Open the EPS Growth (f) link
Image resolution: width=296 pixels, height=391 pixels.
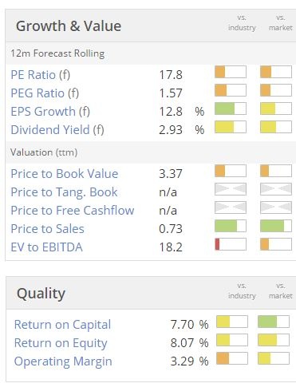pyautogui.click(x=50, y=112)
